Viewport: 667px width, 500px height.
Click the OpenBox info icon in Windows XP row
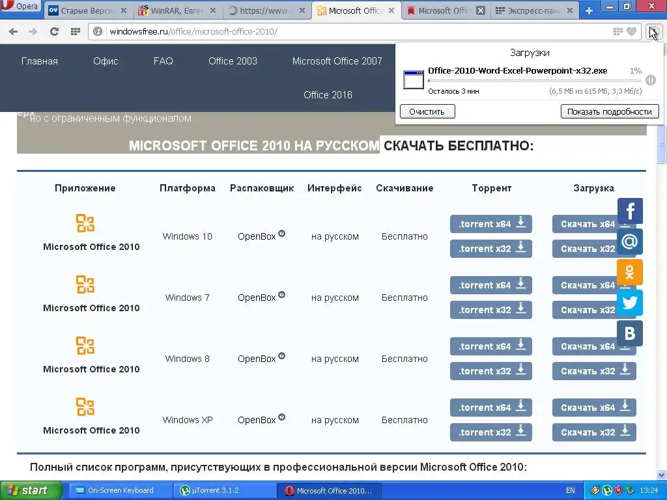point(281,417)
